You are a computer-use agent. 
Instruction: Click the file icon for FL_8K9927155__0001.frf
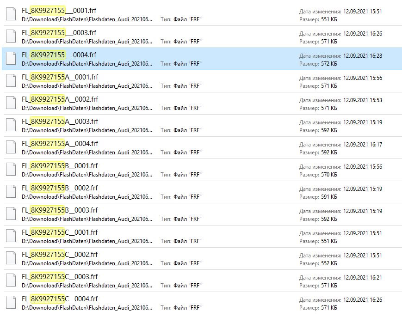[11, 14]
